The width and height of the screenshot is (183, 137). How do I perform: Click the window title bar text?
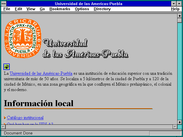pyautogui.click(x=89, y=4)
